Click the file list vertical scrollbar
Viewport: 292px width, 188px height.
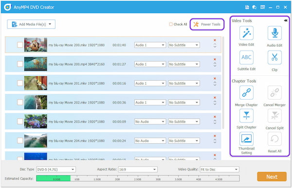223,83
